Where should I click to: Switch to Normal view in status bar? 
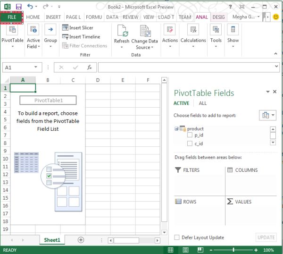pos(171,250)
